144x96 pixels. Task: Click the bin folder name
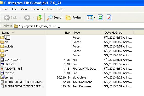tap(7, 38)
